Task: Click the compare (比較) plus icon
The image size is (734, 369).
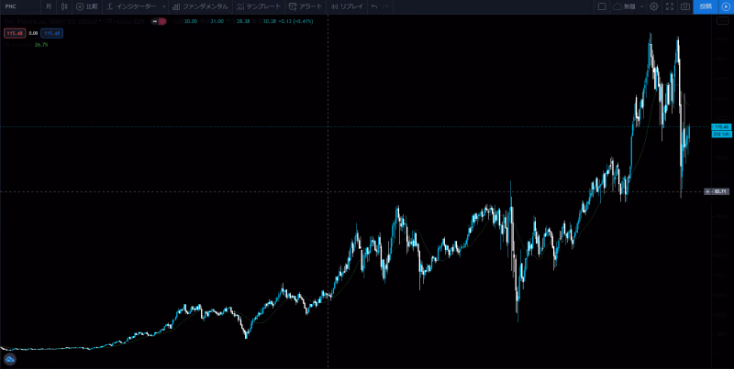Action: point(80,6)
